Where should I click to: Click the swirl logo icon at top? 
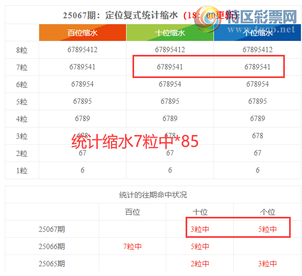coord(208,19)
